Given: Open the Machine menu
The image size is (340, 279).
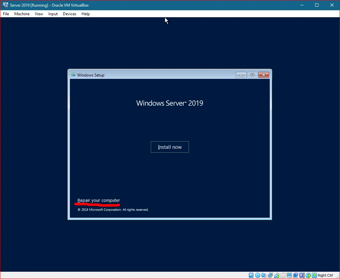Looking at the screenshot, I should click(x=22, y=14).
